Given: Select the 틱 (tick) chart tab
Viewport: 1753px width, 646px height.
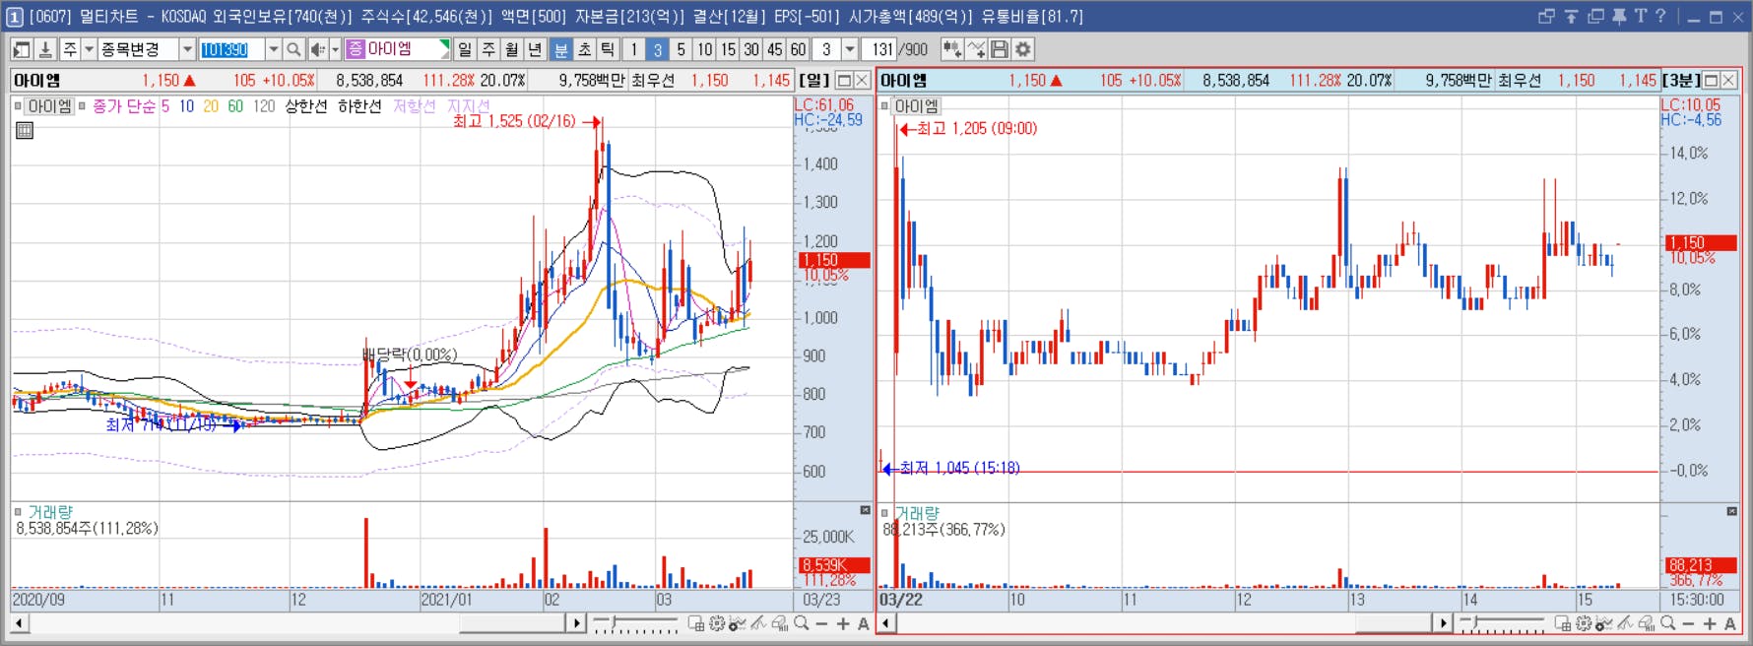Looking at the screenshot, I should click(x=609, y=49).
